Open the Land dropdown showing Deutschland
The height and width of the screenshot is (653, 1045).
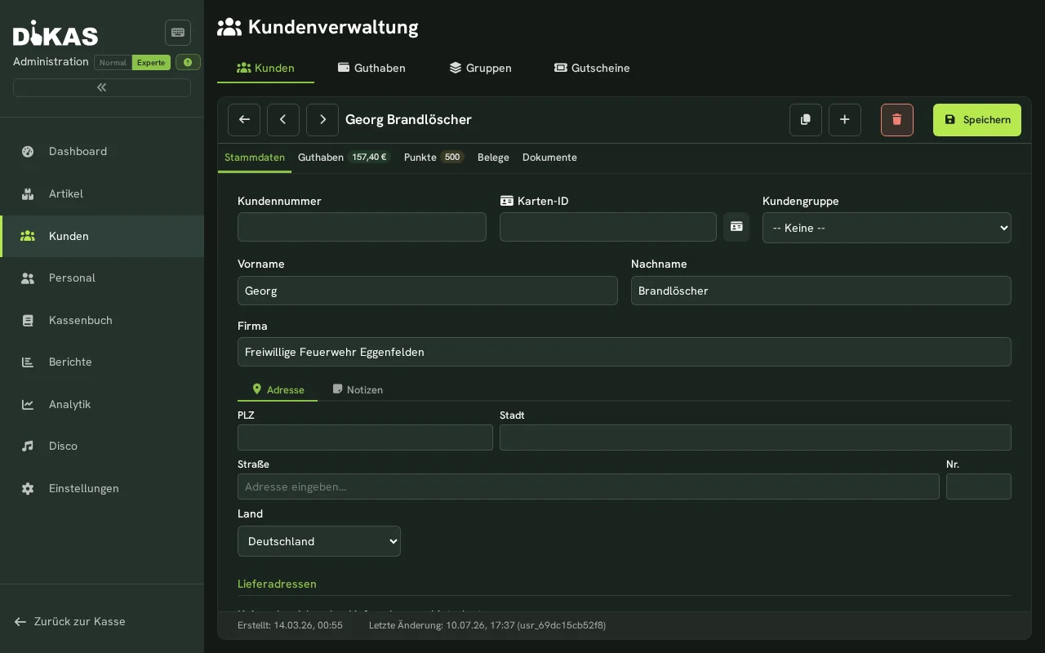[x=319, y=541]
